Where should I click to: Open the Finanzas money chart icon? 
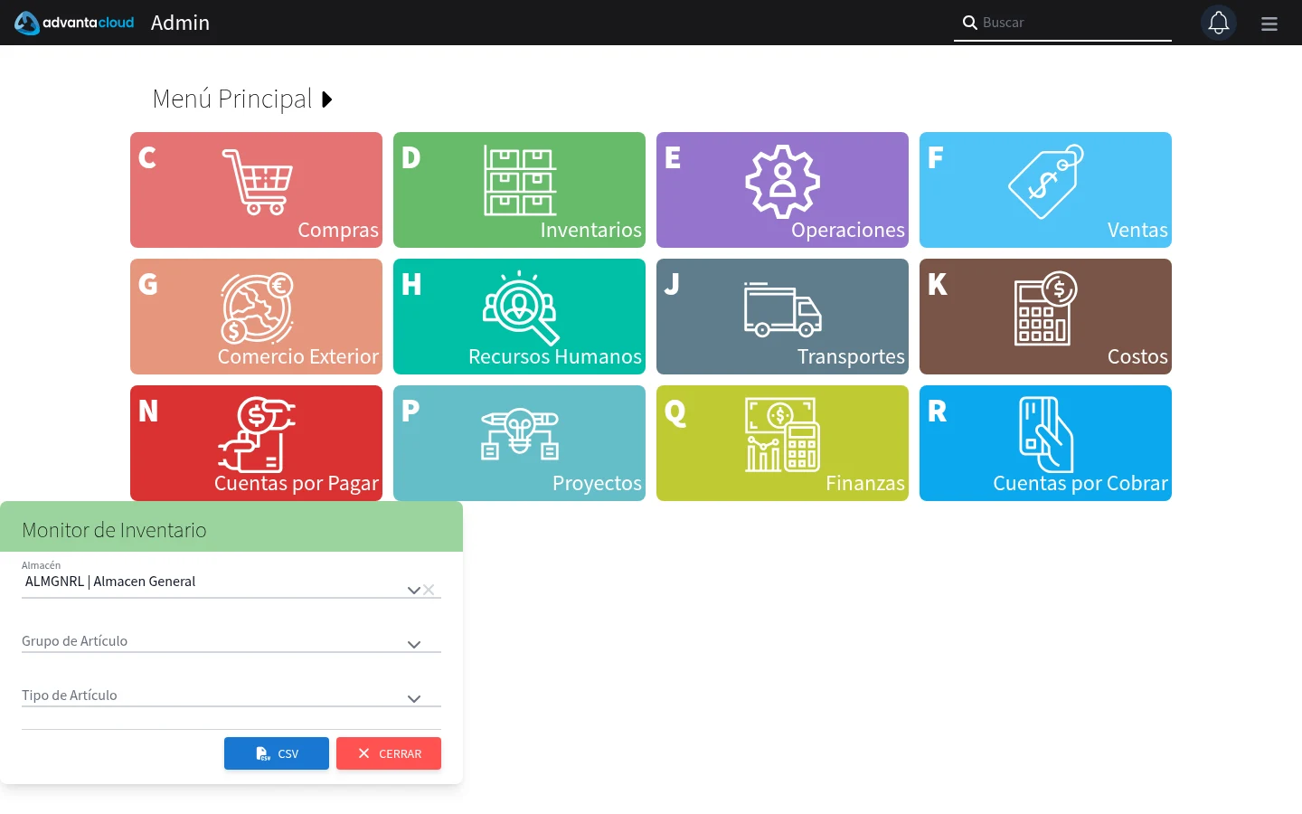(783, 435)
